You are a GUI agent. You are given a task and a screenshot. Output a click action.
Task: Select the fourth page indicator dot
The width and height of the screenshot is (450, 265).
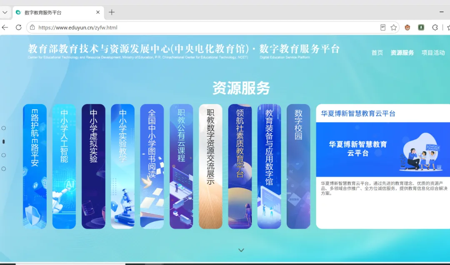pyautogui.click(x=4, y=169)
